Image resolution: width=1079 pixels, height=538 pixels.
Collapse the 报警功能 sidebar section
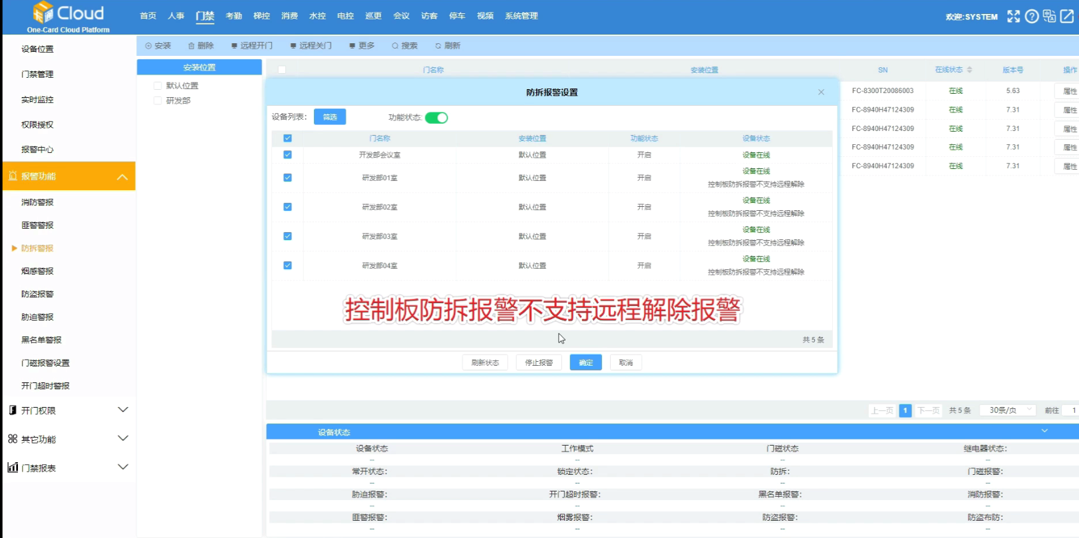[122, 176]
